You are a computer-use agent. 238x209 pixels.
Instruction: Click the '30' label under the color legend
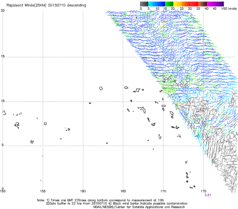coord(190,9)
